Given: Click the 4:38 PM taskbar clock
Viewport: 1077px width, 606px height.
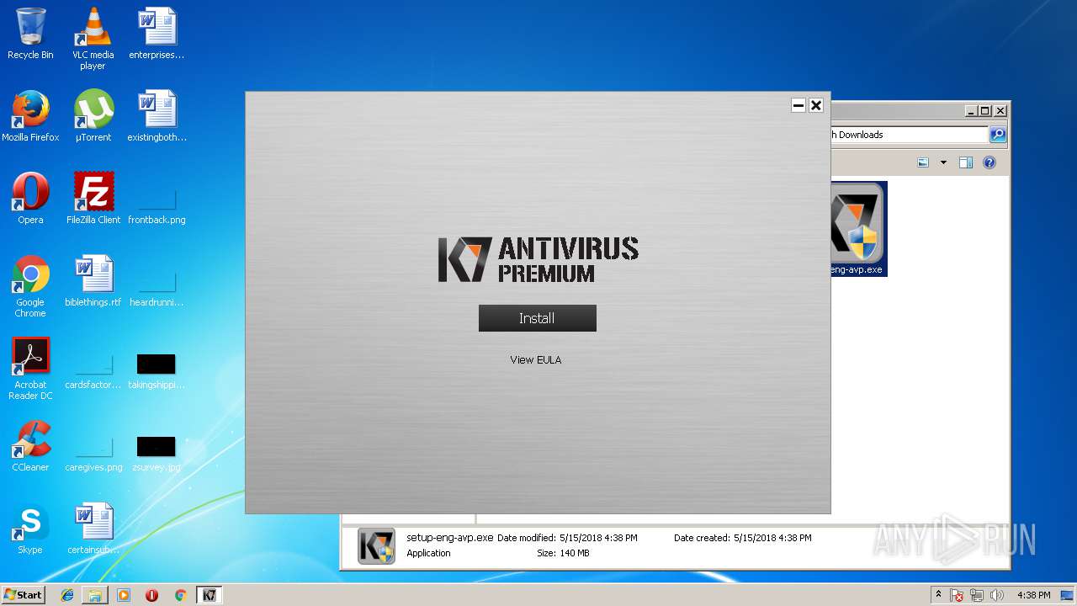Looking at the screenshot, I should point(1033,595).
